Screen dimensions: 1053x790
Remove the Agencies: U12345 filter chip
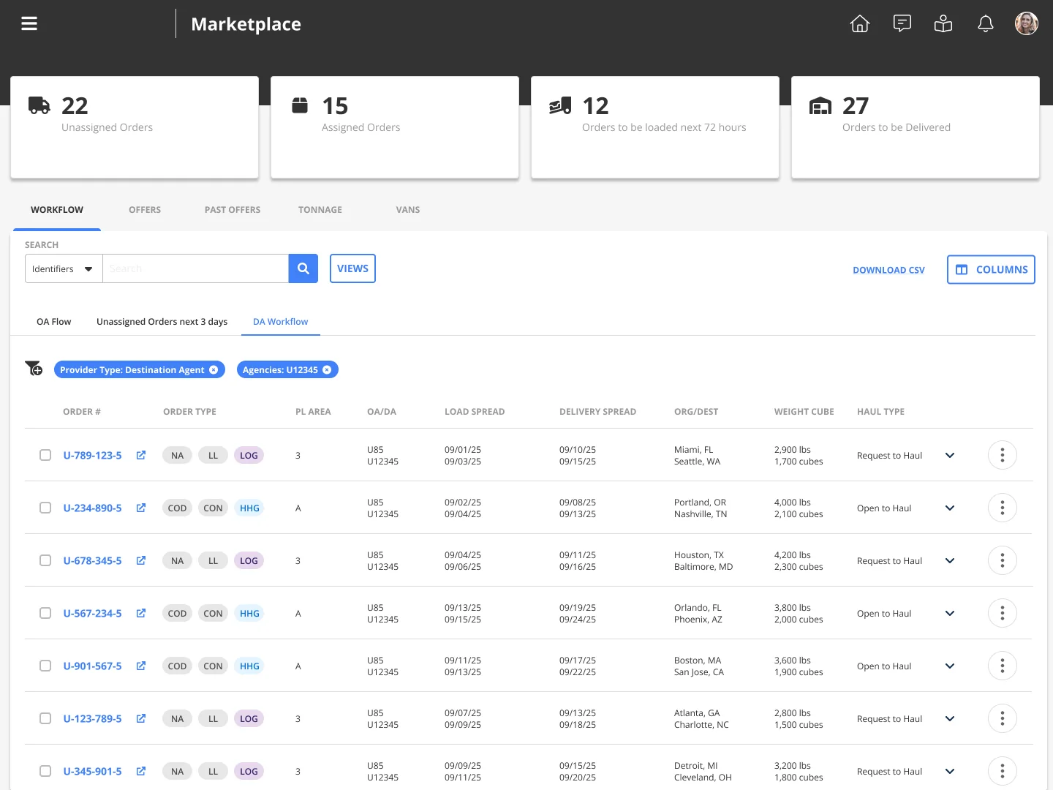click(327, 370)
